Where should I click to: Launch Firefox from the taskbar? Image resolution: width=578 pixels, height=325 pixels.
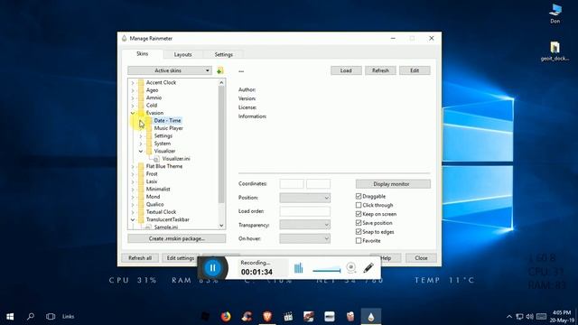coord(226,317)
